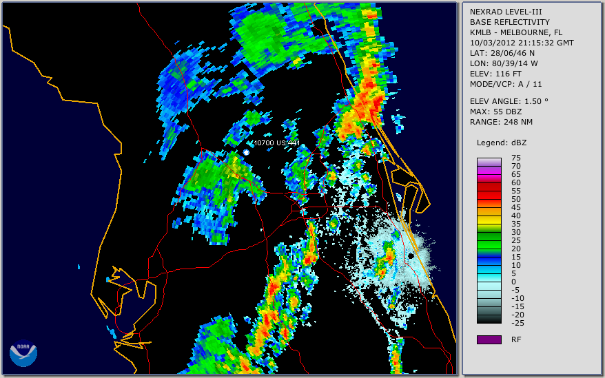Click the white marker dot at 10700 US 441
Viewport: 605px width, 378px height.
coord(246,152)
